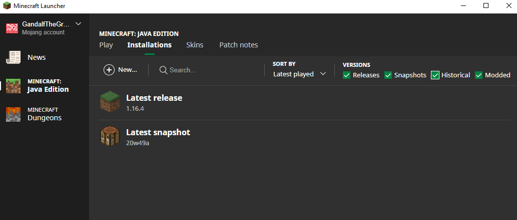Go to the Patch notes tab
This screenshot has height=220, width=517.
(239, 45)
